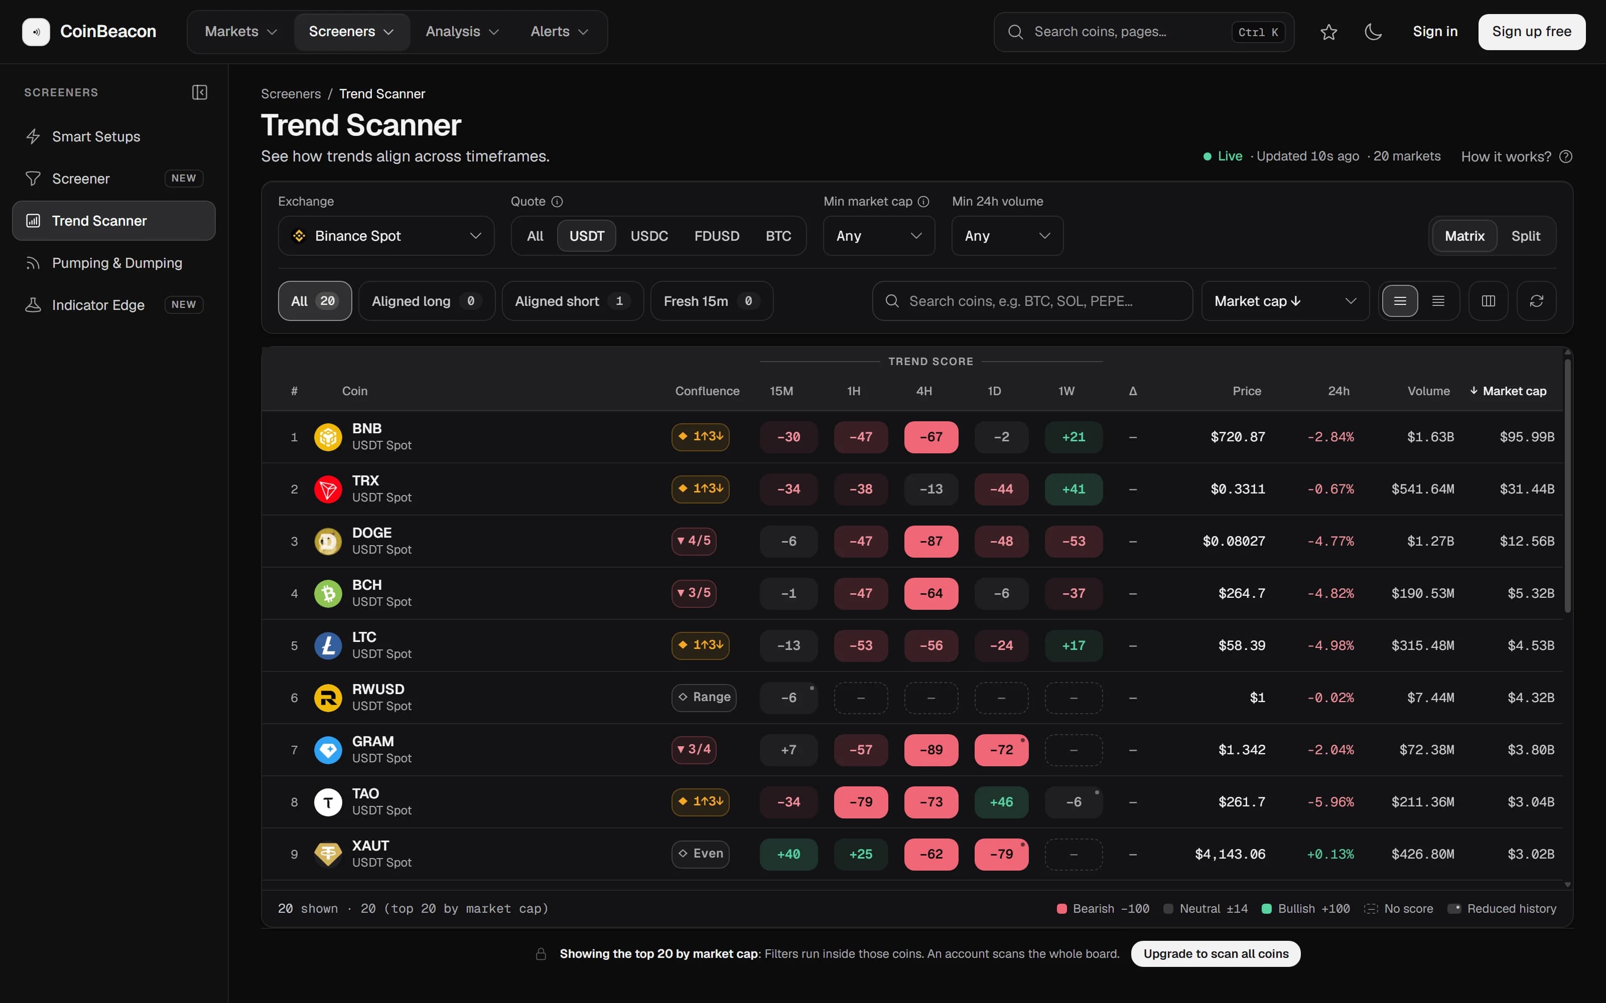1606x1003 pixels.
Task: Click the refresh icon in filter bar
Action: pos(1536,301)
